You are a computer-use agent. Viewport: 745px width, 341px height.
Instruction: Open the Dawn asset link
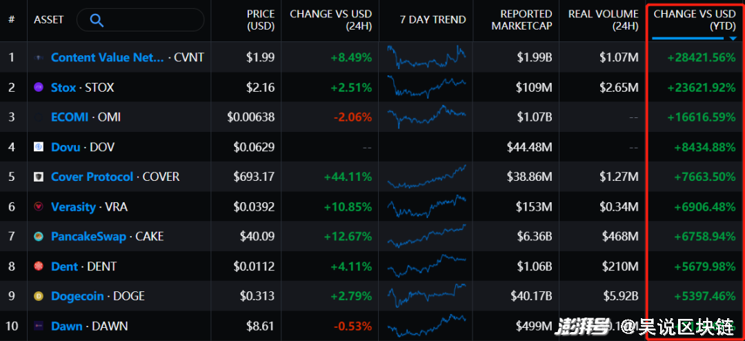(x=67, y=326)
